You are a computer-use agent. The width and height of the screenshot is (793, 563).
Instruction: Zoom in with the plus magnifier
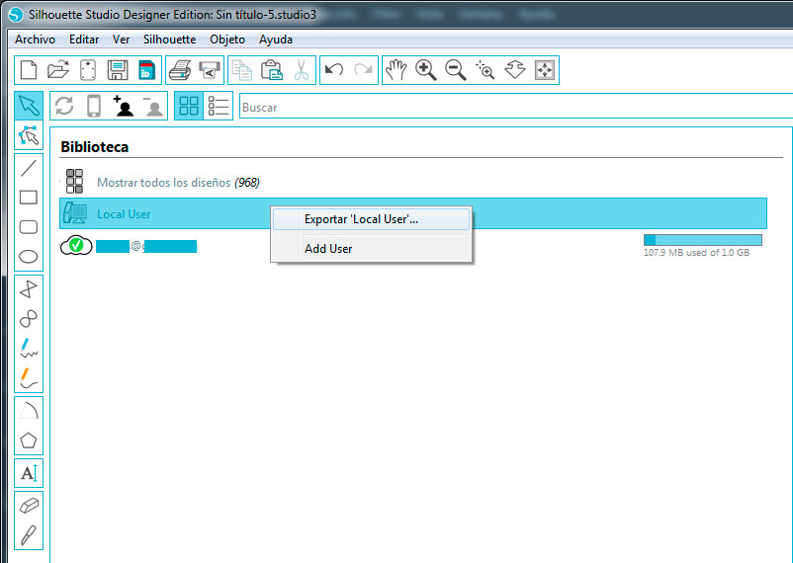point(426,70)
